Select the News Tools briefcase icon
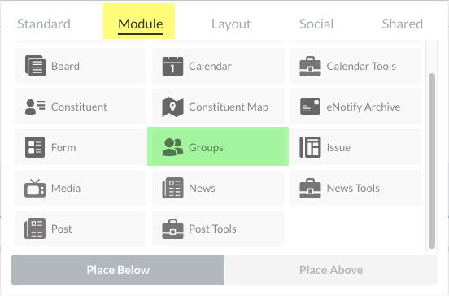 click(310, 188)
